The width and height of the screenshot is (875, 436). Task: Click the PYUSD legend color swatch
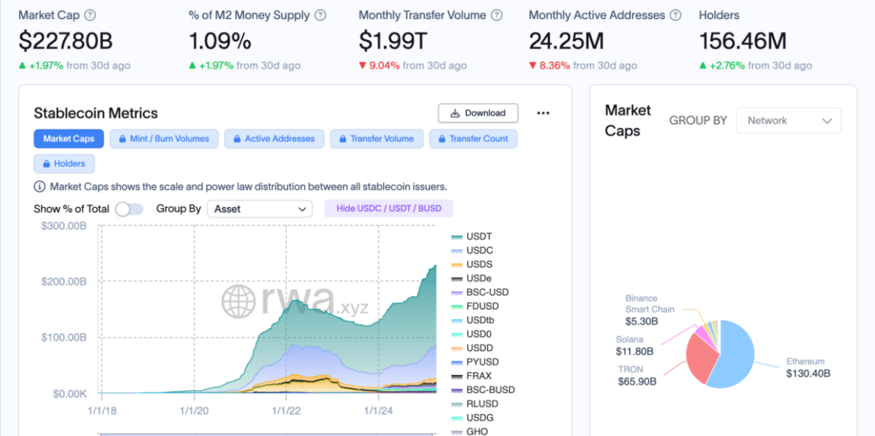(457, 362)
